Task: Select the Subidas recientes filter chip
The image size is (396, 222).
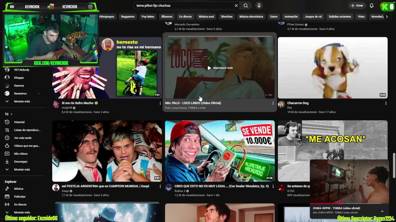Action: [x=340, y=17]
